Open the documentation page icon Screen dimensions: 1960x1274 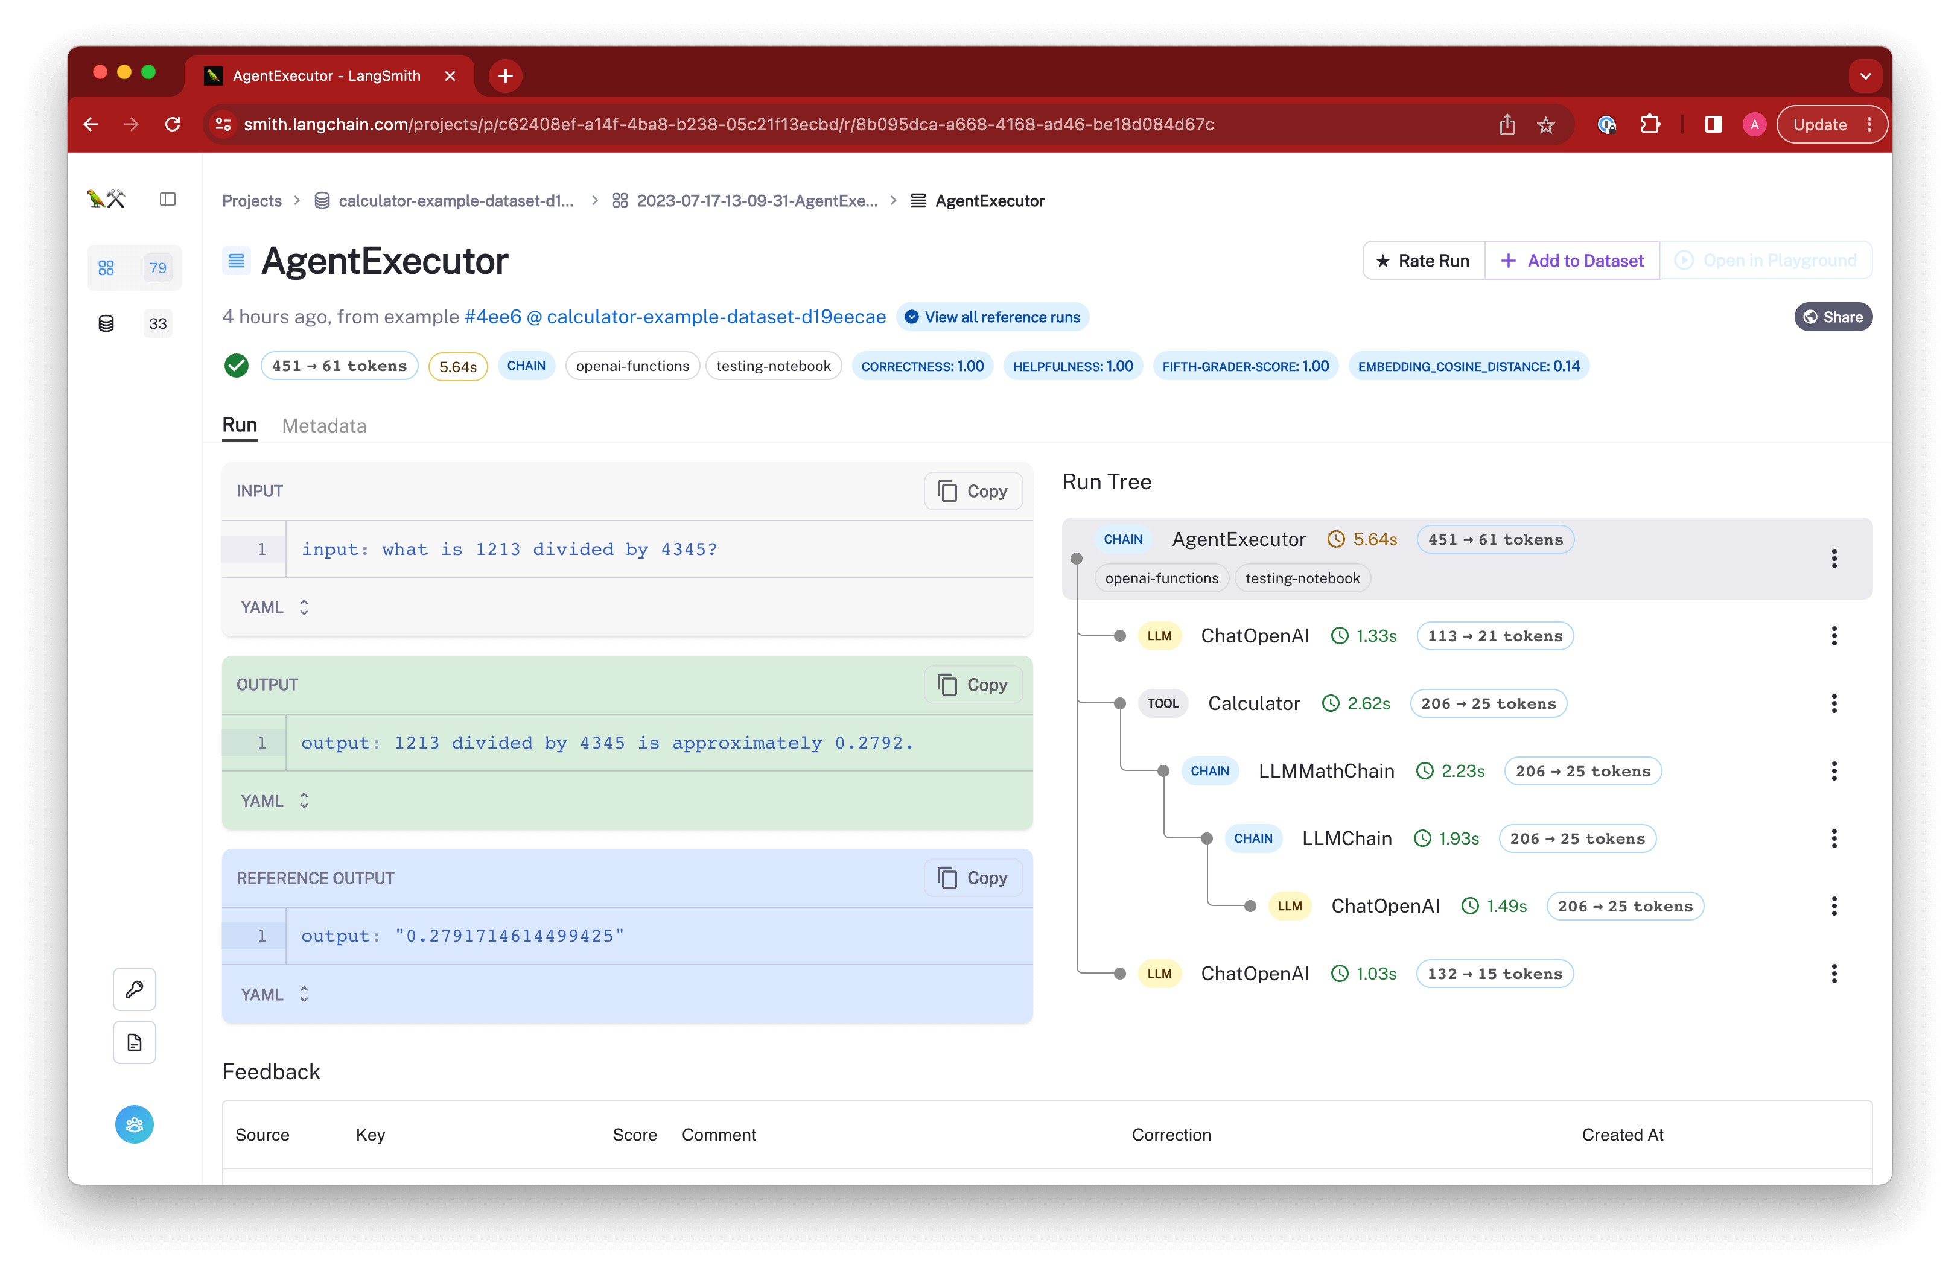[x=134, y=1043]
